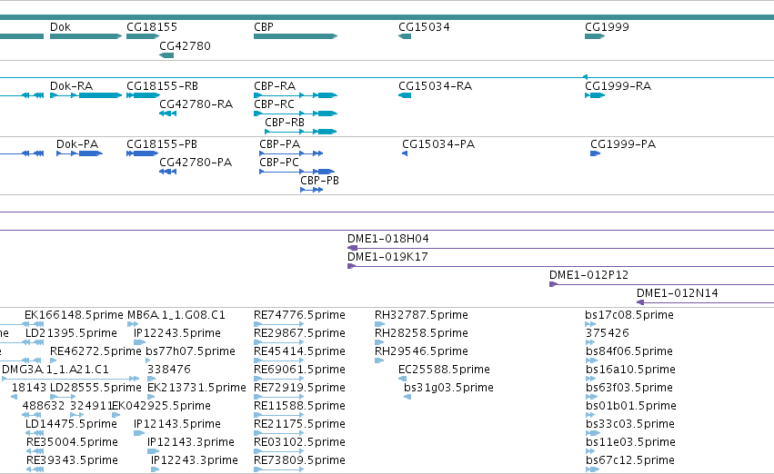This screenshot has height=474, width=774.
Task: Select the CG42780 reverse gene arrow
Action: (166, 55)
